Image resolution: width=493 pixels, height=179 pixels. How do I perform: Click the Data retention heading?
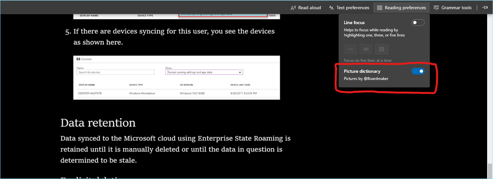[x=98, y=122]
